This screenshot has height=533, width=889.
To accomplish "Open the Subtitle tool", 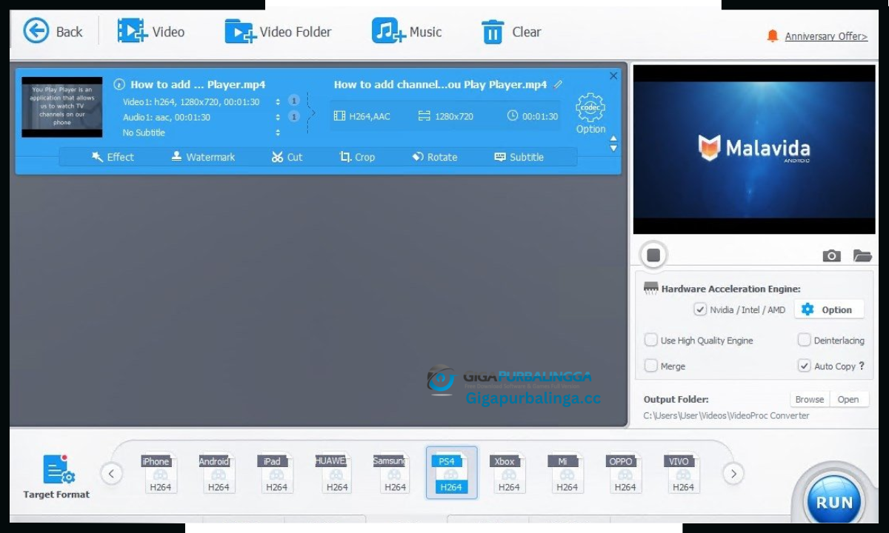I will click(x=519, y=157).
